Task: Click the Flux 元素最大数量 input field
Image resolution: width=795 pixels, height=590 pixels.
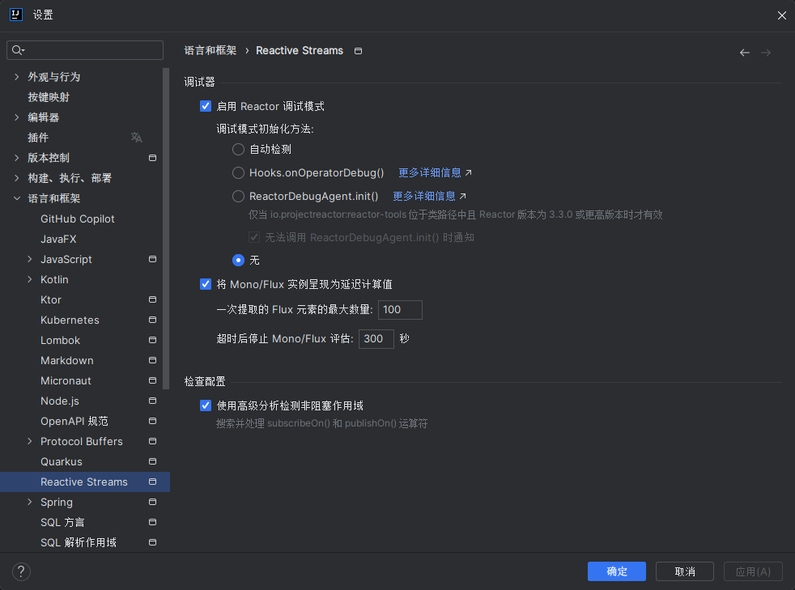Action: (x=400, y=310)
